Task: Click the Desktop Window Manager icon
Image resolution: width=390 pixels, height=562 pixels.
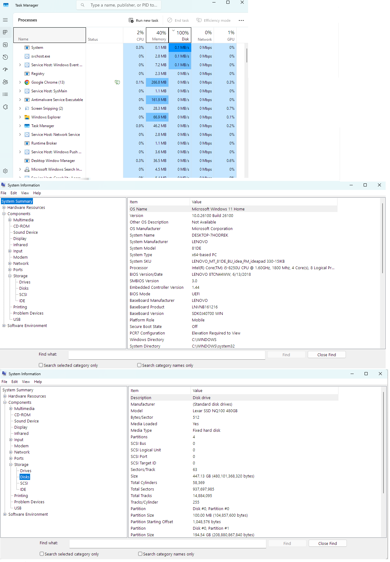Action: [27, 161]
